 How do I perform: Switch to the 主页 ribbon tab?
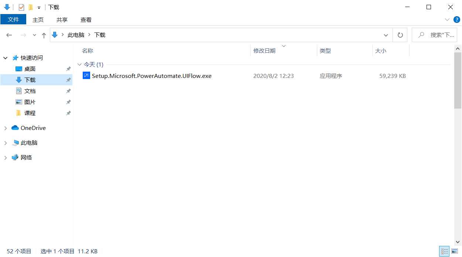point(38,20)
